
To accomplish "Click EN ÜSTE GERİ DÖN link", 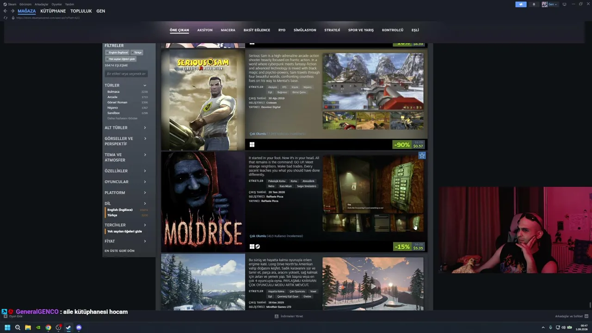I will [119, 251].
